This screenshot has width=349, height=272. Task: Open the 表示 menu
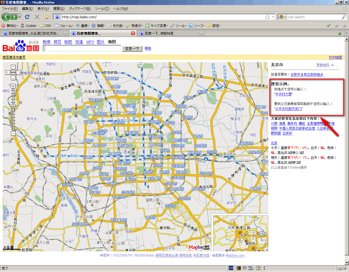pyautogui.click(x=43, y=9)
